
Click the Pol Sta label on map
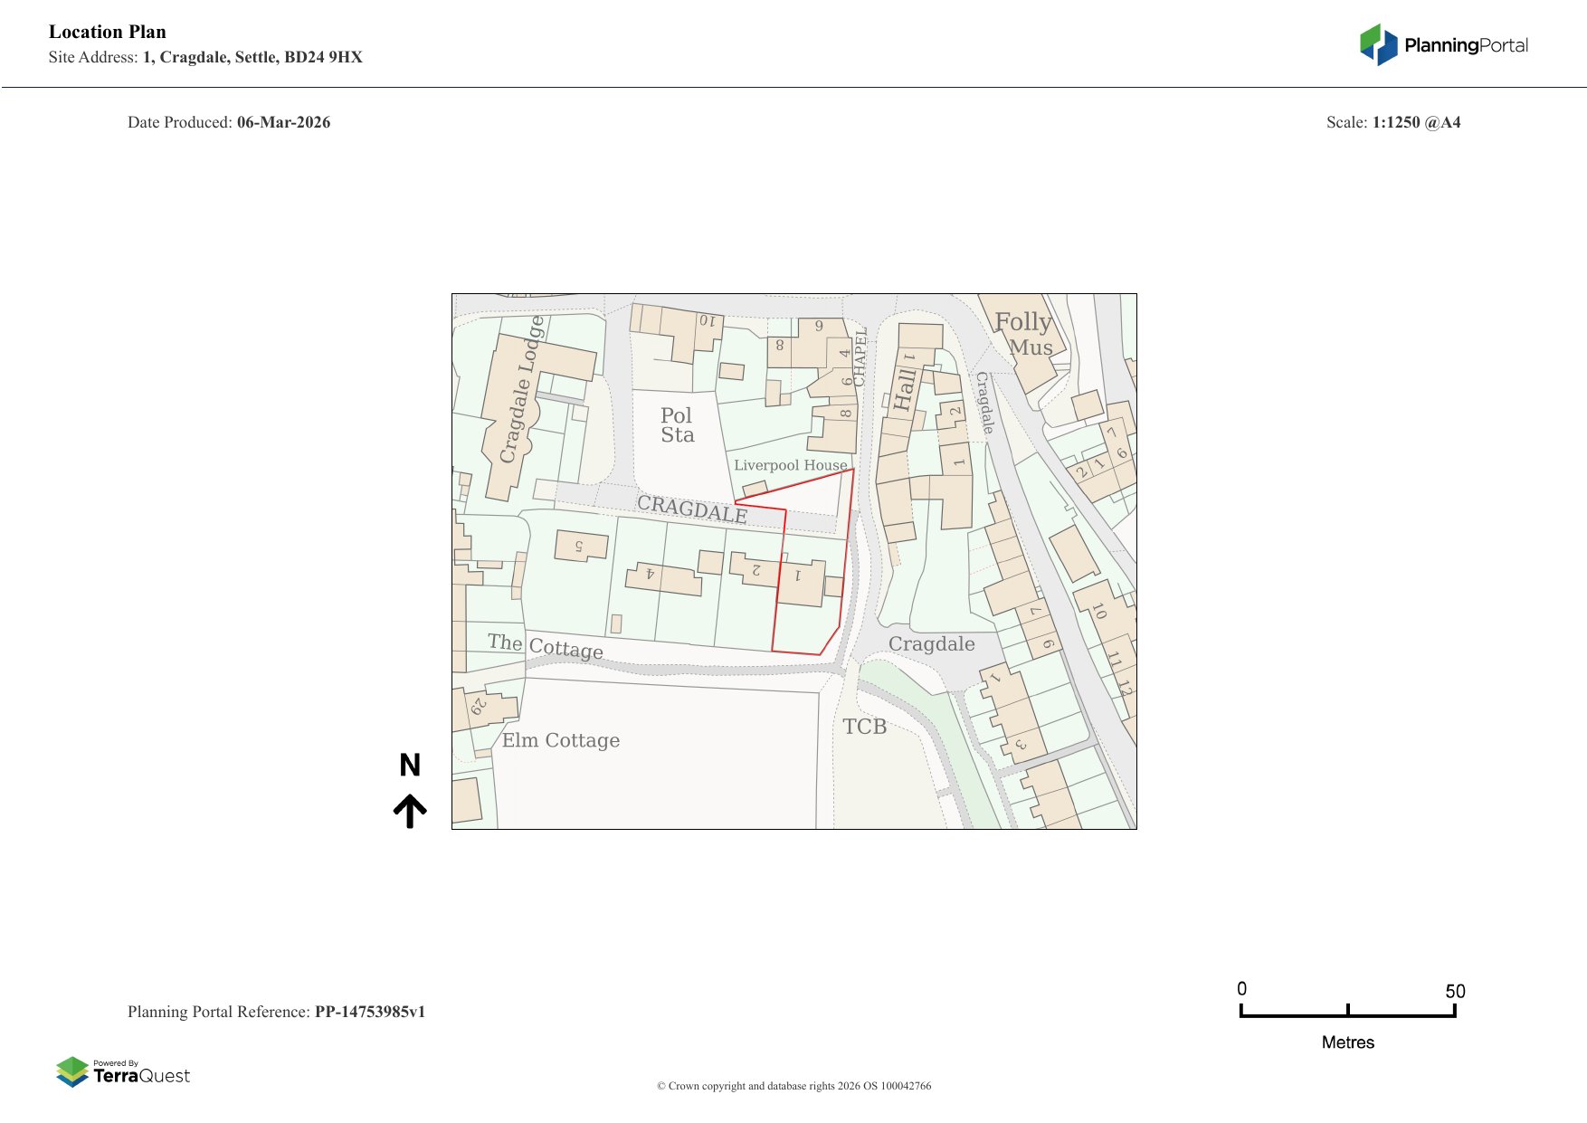tap(677, 425)
